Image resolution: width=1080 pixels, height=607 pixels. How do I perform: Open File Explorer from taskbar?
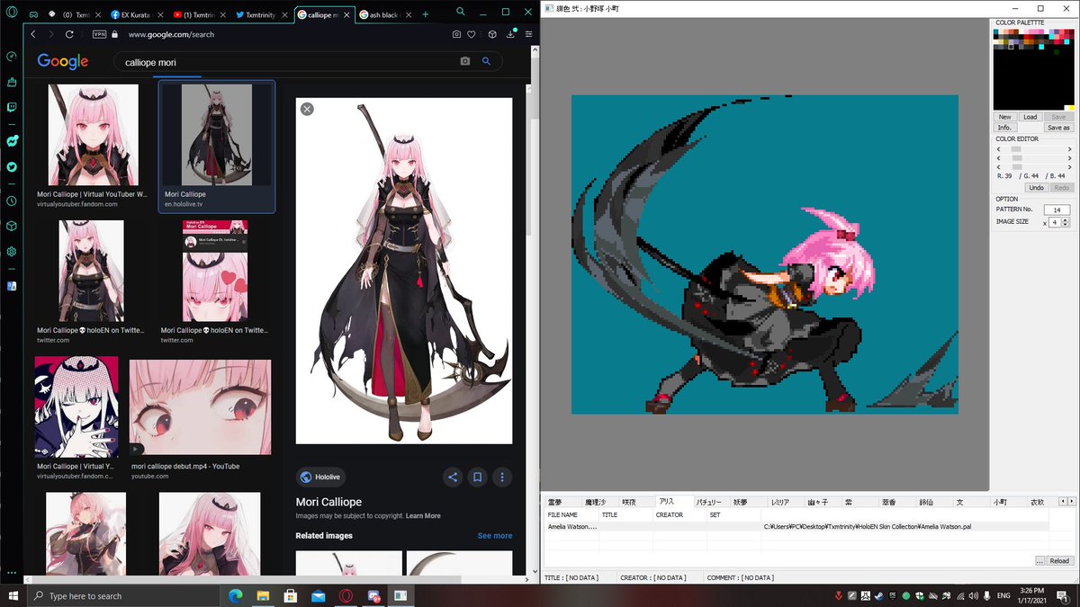[x=263, y=595]
